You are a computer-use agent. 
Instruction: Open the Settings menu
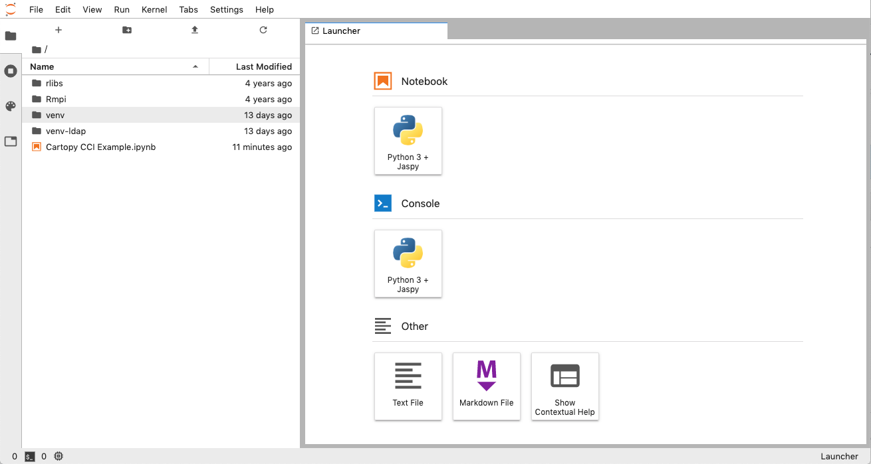coord(226,9)
